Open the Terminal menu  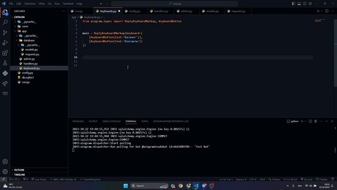68,4
